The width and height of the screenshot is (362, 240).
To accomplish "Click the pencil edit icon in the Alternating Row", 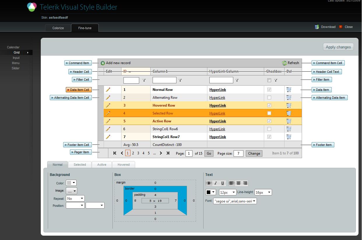I will tap(108, 98).
